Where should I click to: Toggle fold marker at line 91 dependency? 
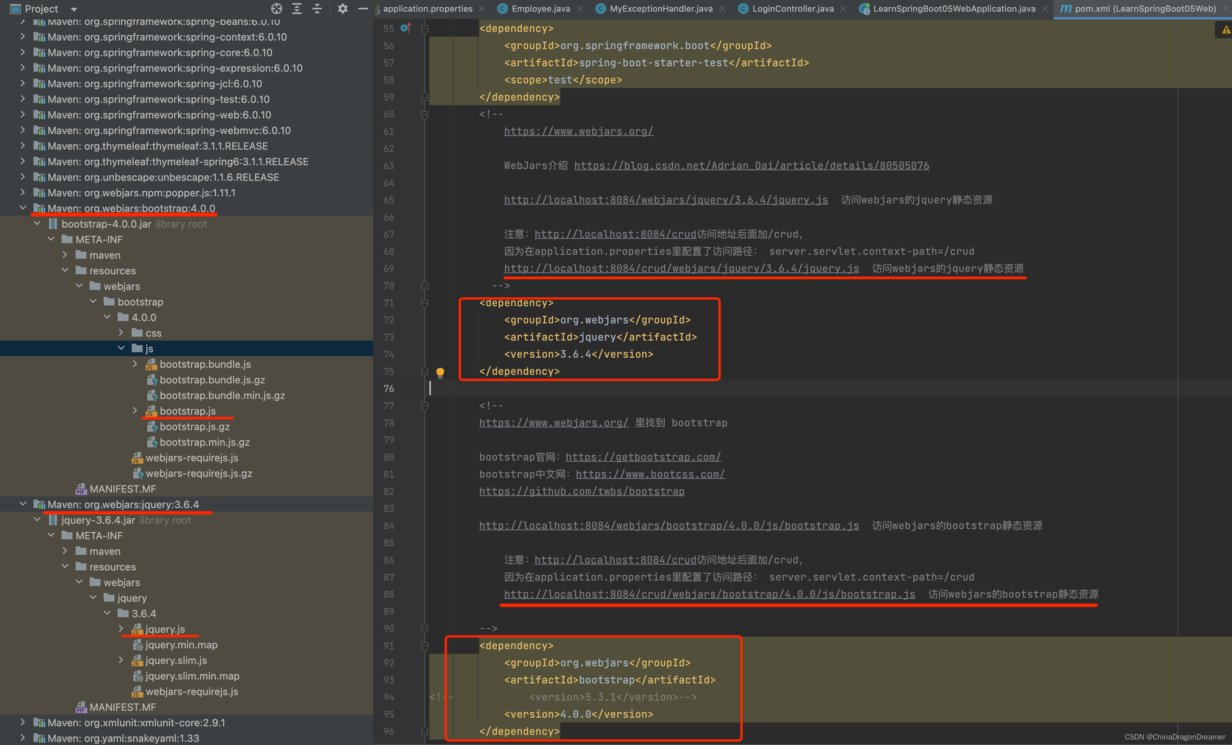click(x=425, y=646)
